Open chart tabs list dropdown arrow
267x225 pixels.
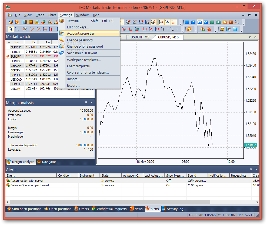(250, 37)
